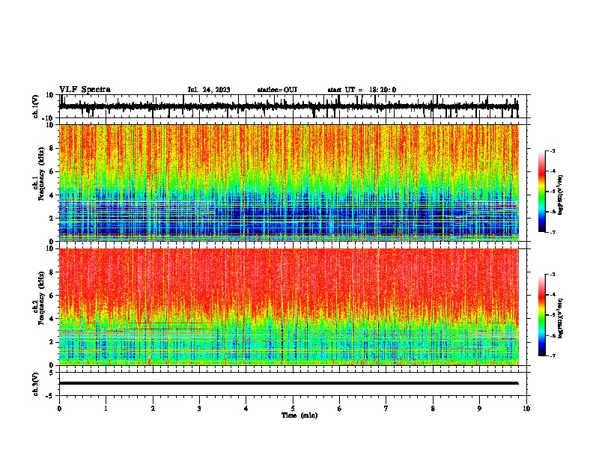
Task: Select the date "Jul. 24, 2023" in header
Action: click(x=209, y=90)
